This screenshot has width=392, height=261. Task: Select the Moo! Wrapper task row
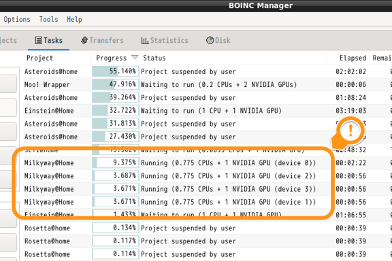[x=208, y=84]
